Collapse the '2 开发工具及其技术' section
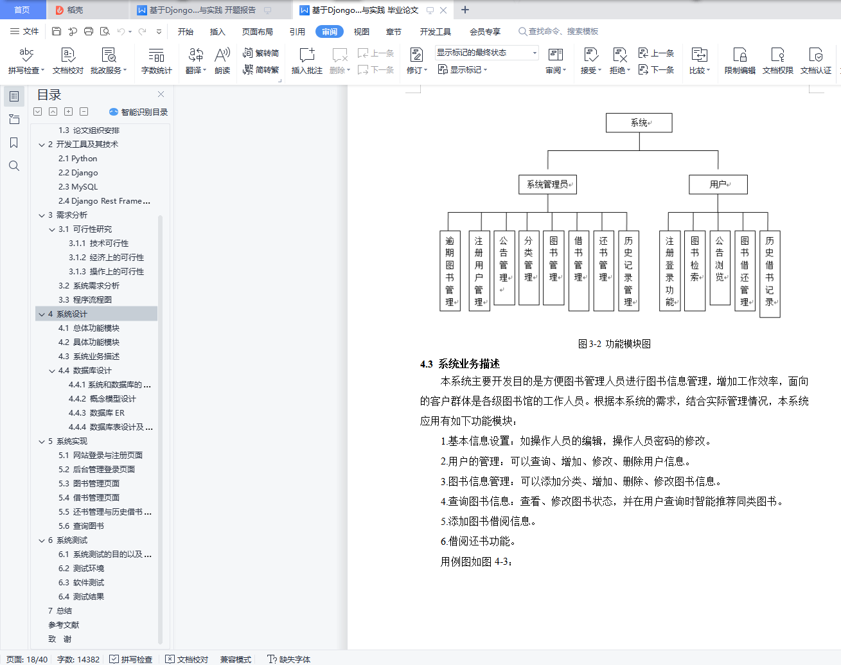 42,145
